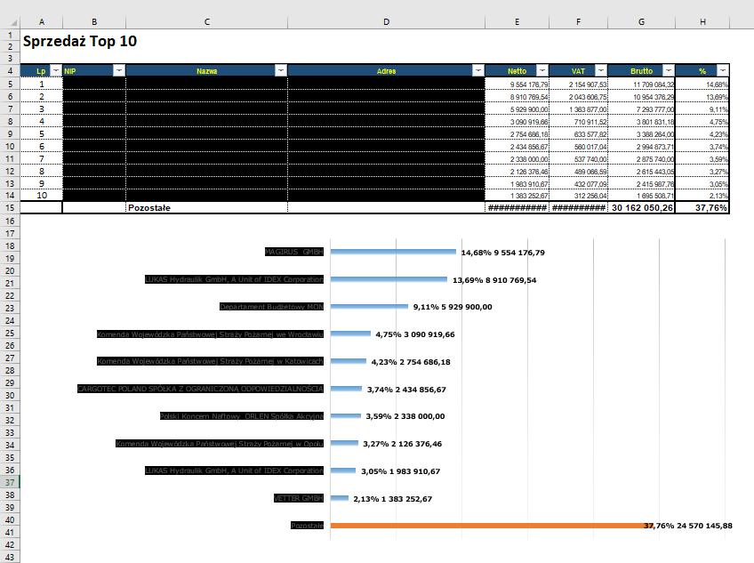Click the Netto value 5 929 900,00
This screenshot has width=754, height=563.
[x=517, y=109]
